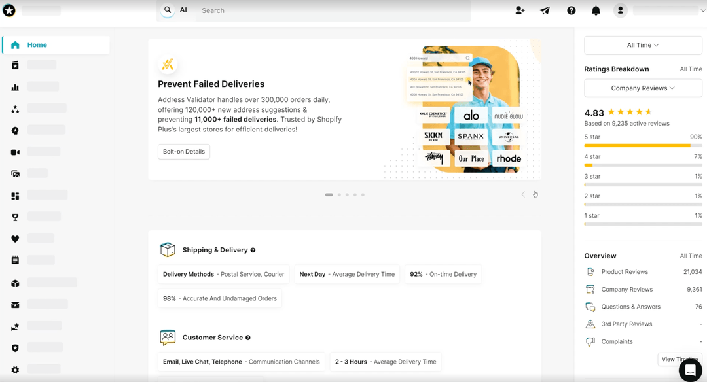Screen dimensions: 707x382
Task: Open the settings gear in sidebar
Action: (15, 370)
